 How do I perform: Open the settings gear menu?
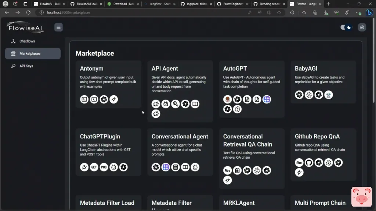pos(362,27)
